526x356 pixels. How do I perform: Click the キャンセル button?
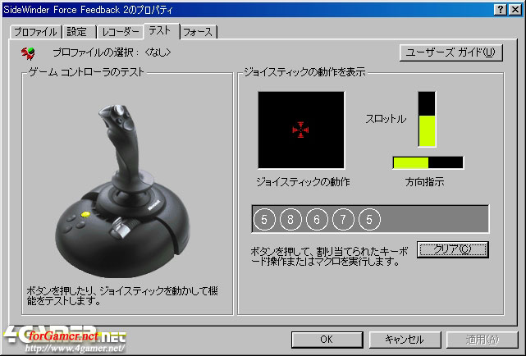pos(405,340)
